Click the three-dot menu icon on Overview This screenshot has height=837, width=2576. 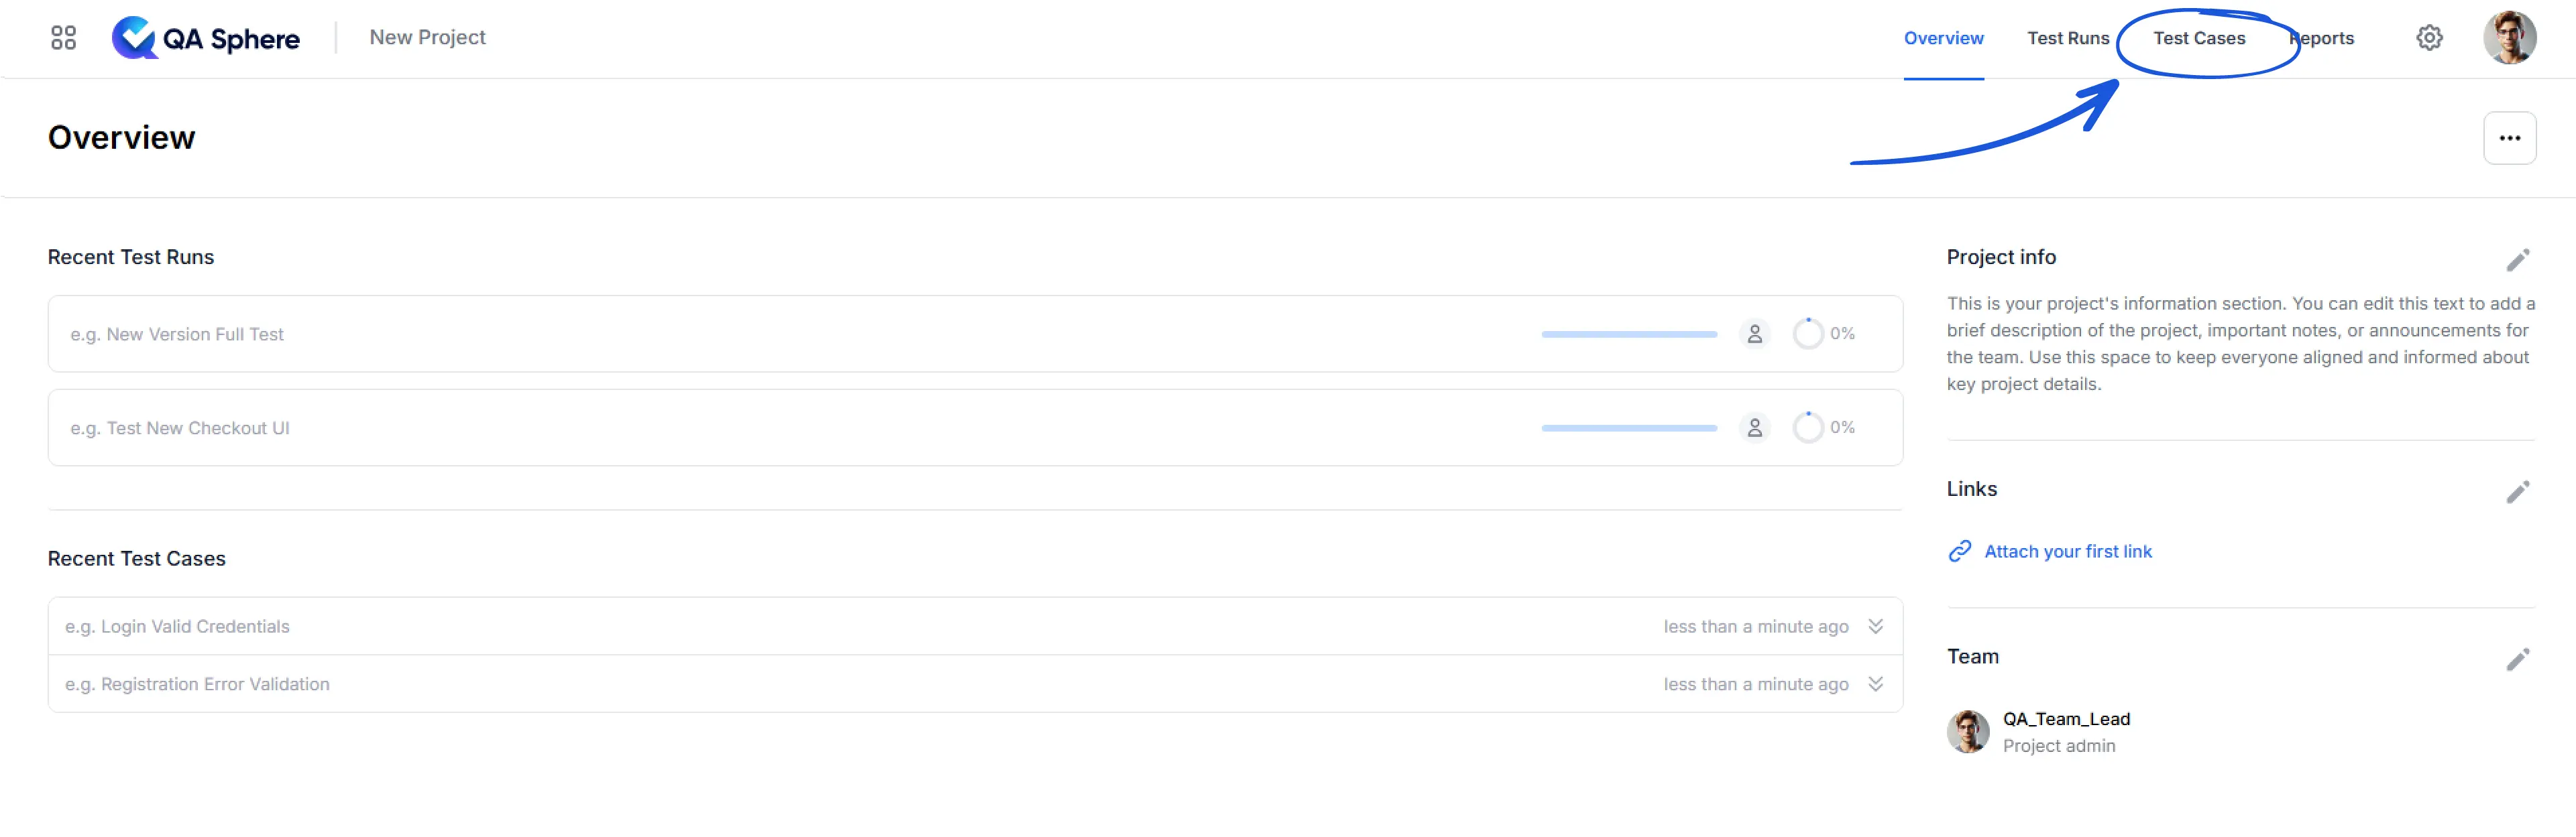coord(2509,139)
